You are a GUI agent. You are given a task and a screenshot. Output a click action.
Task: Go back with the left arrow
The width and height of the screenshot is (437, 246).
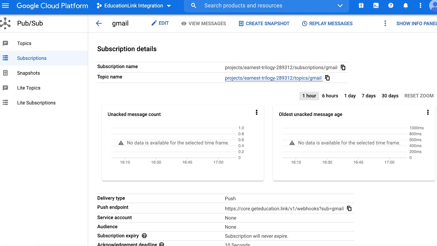[x=99, y=24]
